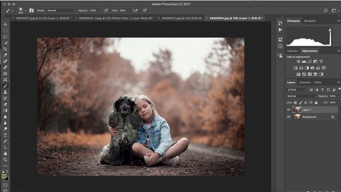
Task: Select the Gradient tool
Action: click(x=5, y=110)
